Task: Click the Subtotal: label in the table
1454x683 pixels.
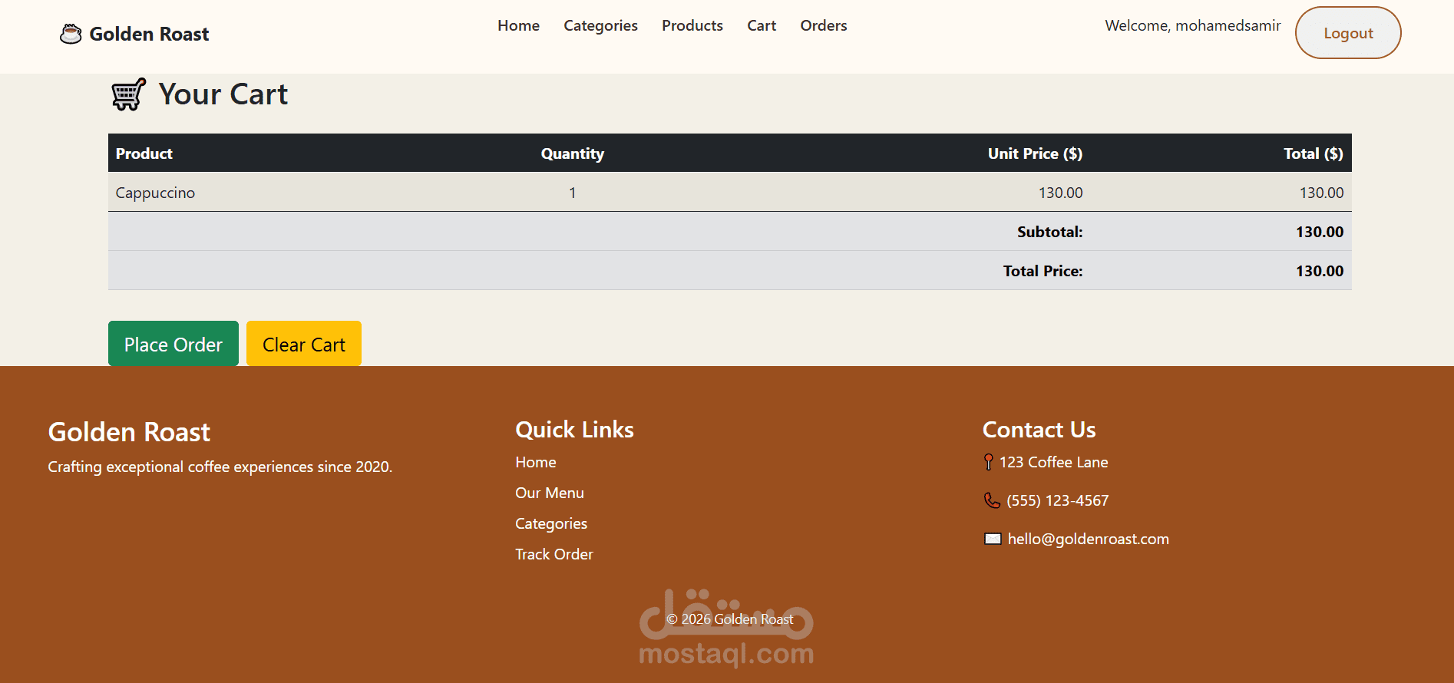Action: [1049, 232]
